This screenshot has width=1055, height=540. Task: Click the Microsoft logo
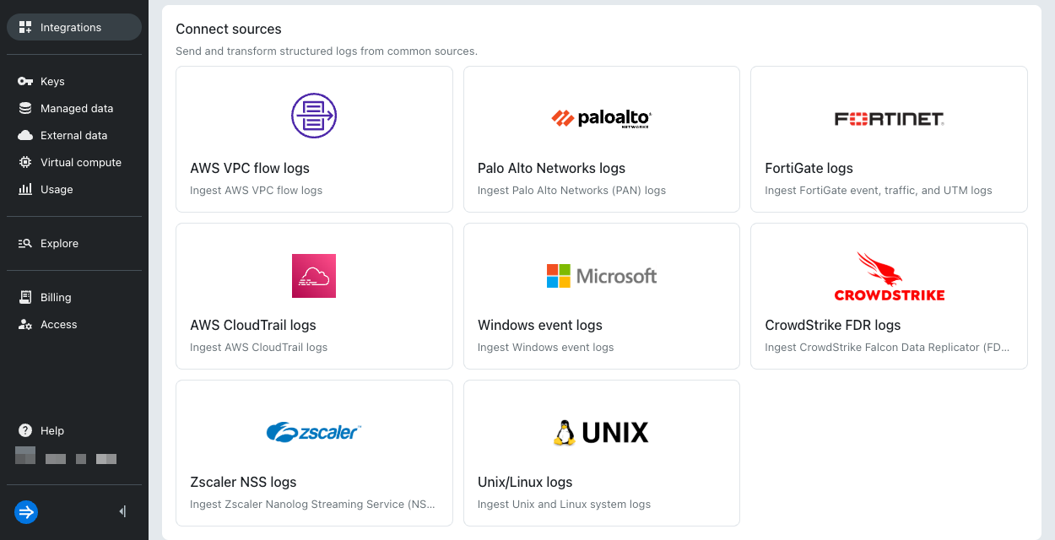602,276
